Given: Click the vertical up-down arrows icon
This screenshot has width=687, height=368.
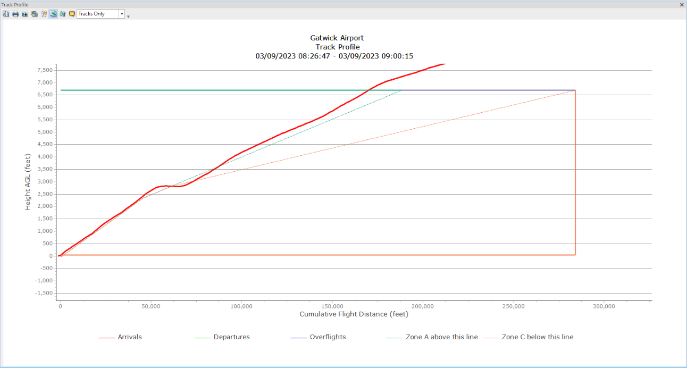Looking at the screenshot, I should 62,14.
